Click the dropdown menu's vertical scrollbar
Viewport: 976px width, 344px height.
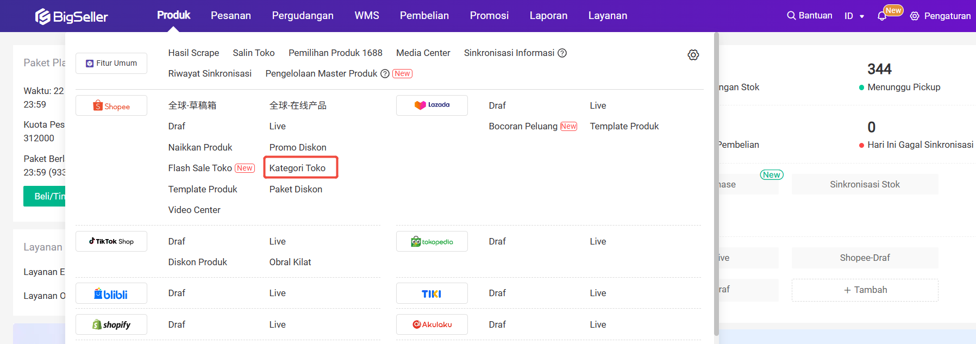(x=716, y=185)
